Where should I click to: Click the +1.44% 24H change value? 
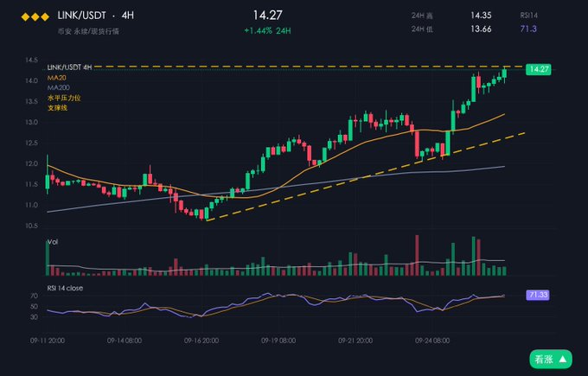(267, 31)
